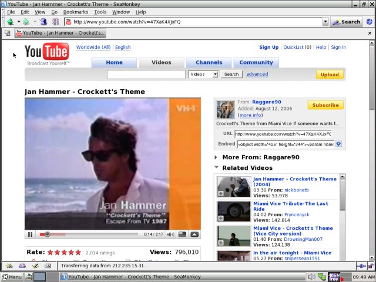The height and width of the screenshot is (282, 376).
Task: Pause the video with the pause button
Action: [x=30, y=234]
